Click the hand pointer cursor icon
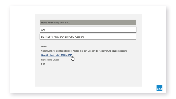 coord(73,58)
